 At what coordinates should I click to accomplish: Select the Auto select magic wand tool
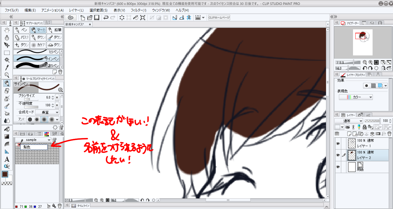pyautogui.click(x=7, y=60)
